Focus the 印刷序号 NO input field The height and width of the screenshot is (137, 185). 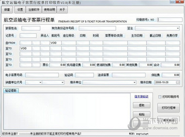pos(170,20)
